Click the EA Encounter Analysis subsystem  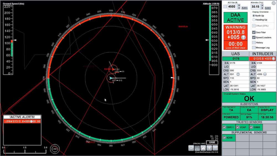click(x=249, y=109)
